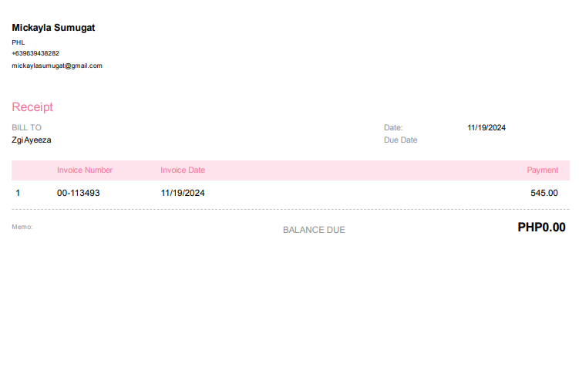Click the sender name Mickayla Sumugat
579x381 pixels.
coord(53,28)
